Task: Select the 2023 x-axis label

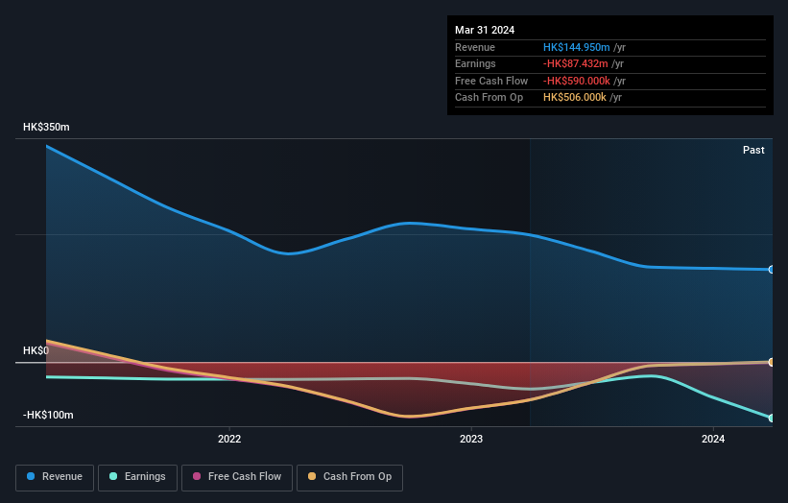Action: click(471, 440)
